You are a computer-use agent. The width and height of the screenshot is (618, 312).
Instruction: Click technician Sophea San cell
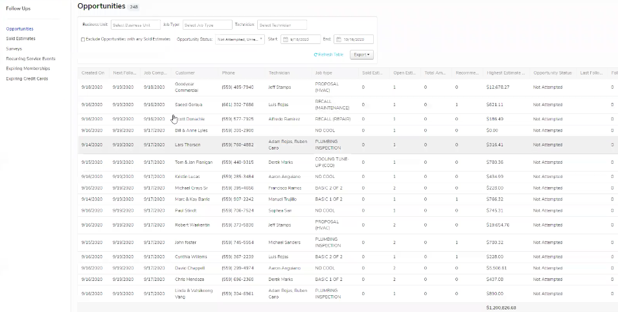(280, 211)
